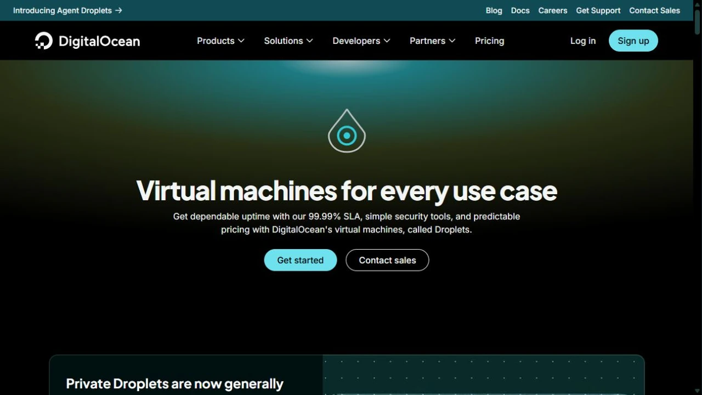This screenshot has height=395, width=702.
Task: Click the Droplet icon above the headline
Action: pyautogui.click(x=347, y=131)
